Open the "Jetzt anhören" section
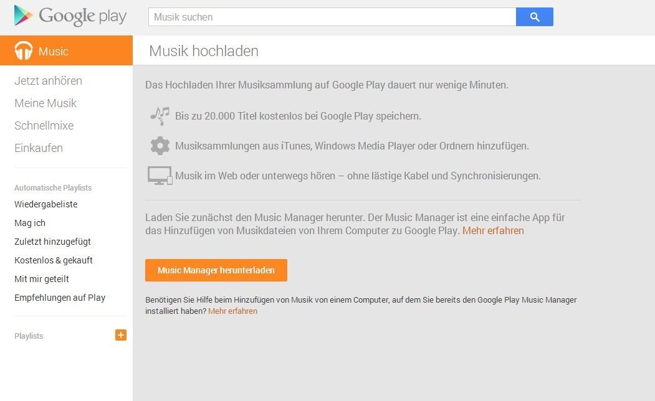The height and width of the screenshot is (401, 655). [47, 80]
